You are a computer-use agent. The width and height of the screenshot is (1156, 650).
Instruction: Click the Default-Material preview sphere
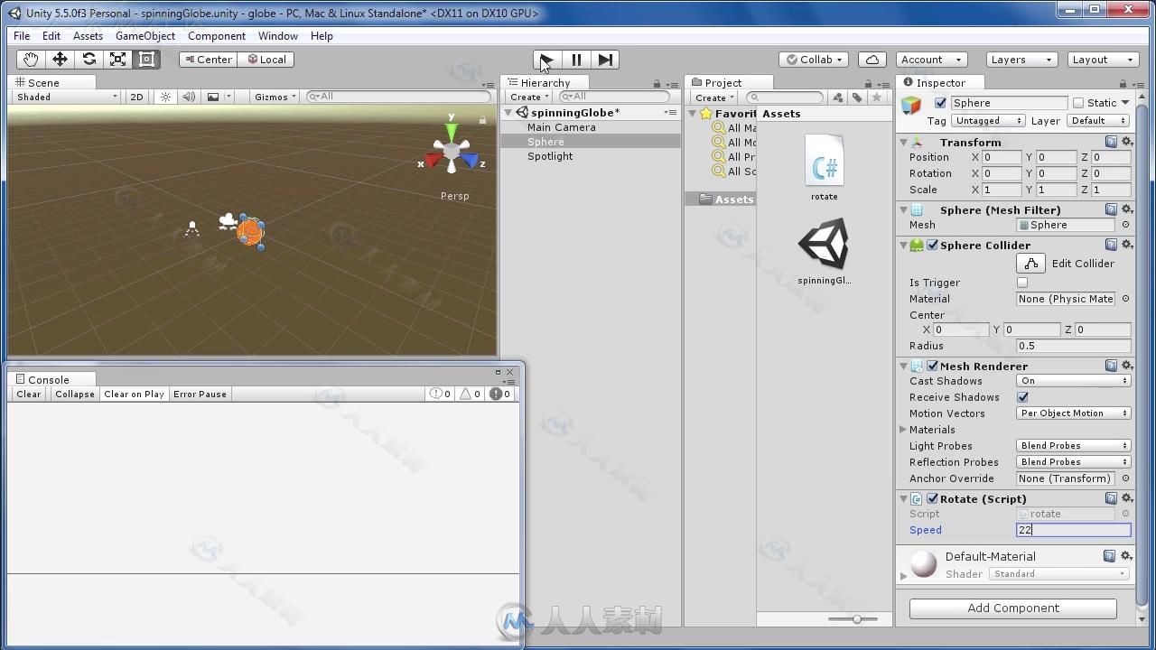click(x=924, y=563)
